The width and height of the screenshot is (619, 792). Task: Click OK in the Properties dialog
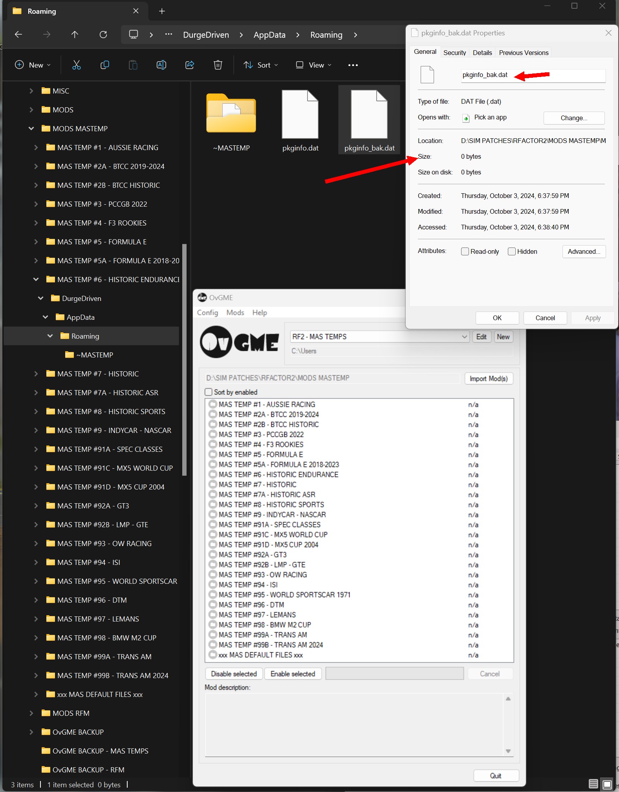[497, 318]
